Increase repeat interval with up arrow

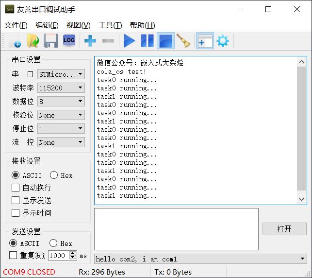click(73, 253)
